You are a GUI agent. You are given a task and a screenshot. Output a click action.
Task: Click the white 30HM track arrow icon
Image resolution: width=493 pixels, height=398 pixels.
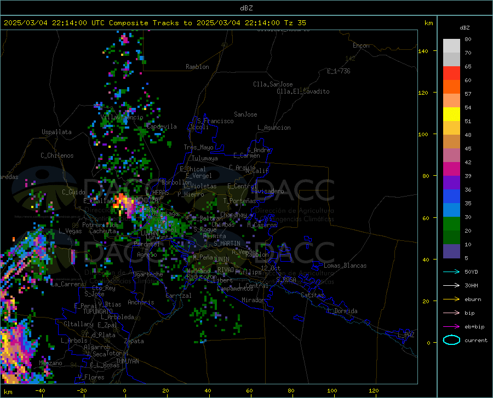[451, 286]
